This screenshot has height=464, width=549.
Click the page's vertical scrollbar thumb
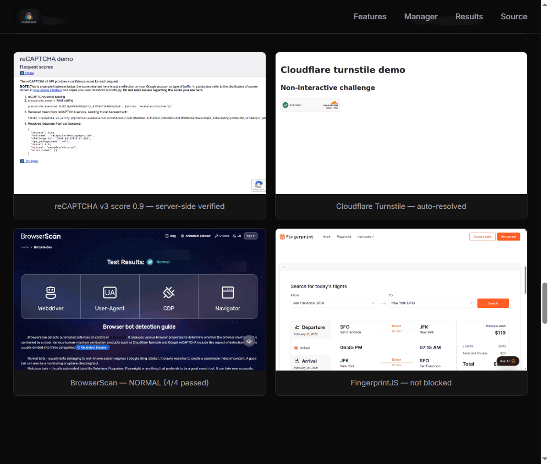coord(545,303)
